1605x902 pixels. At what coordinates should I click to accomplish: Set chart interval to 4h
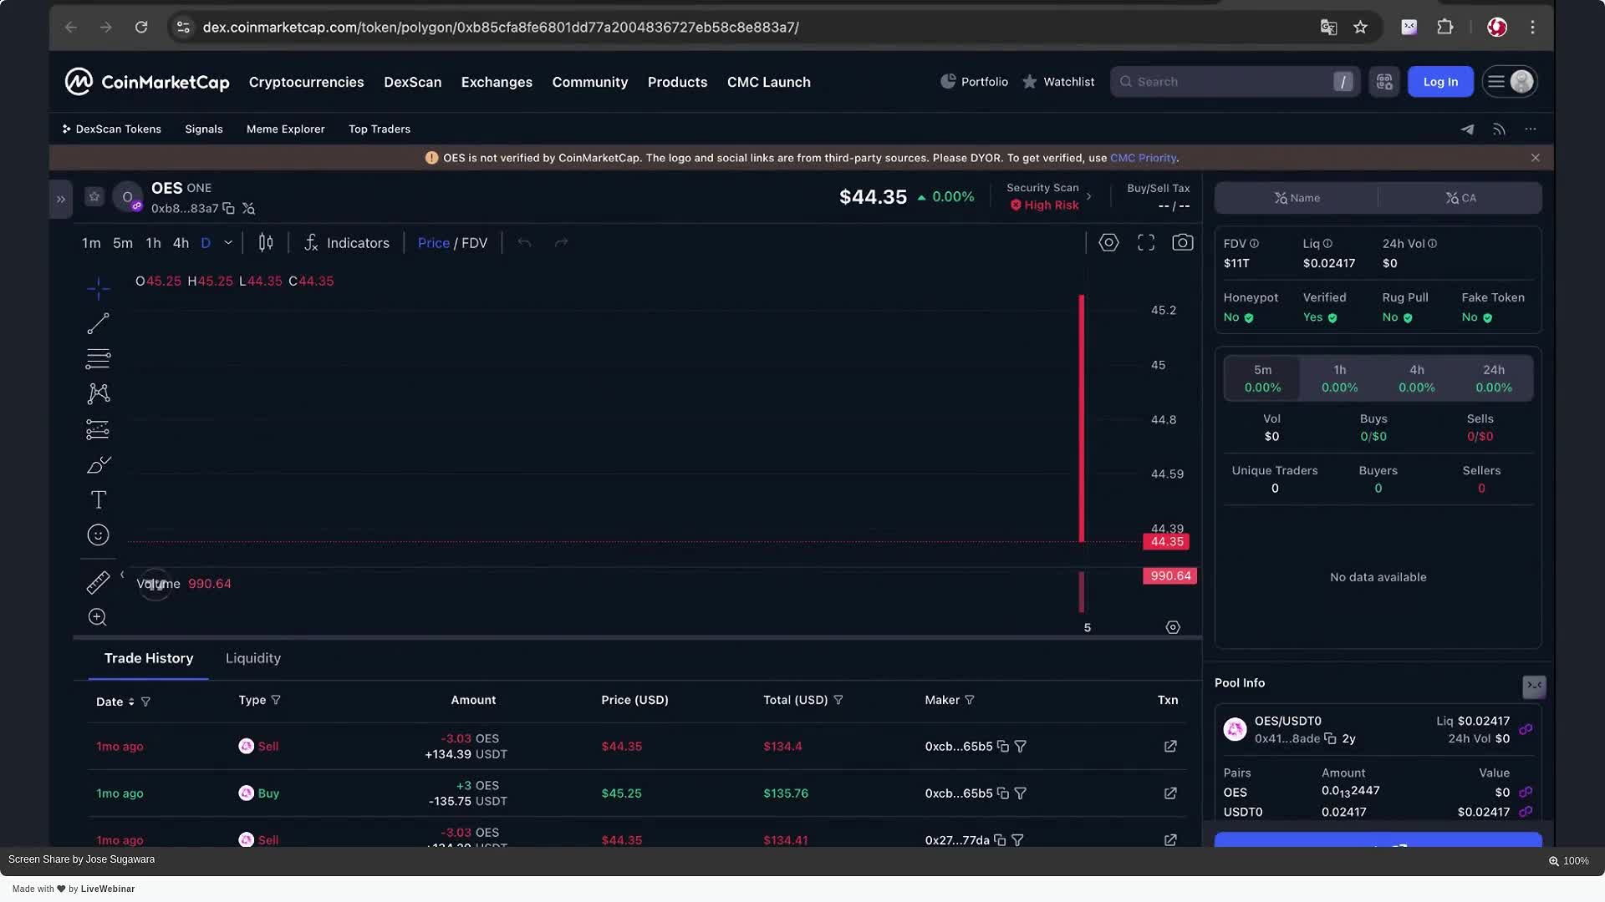[181, 243]
